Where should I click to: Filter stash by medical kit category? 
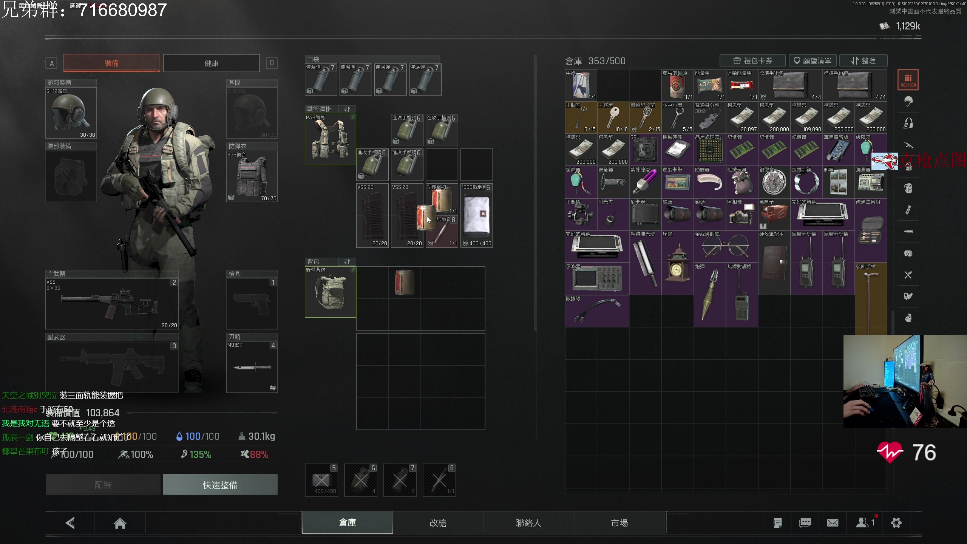click(908, 253)
